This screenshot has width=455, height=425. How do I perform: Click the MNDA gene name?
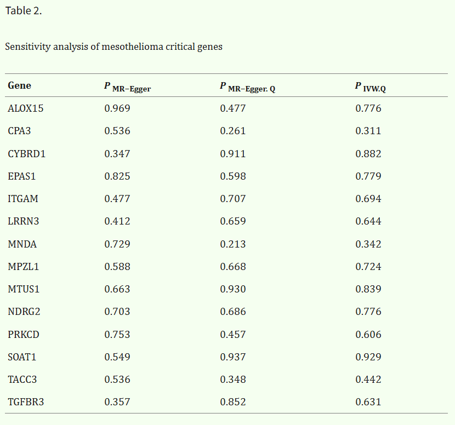(22, 244)
